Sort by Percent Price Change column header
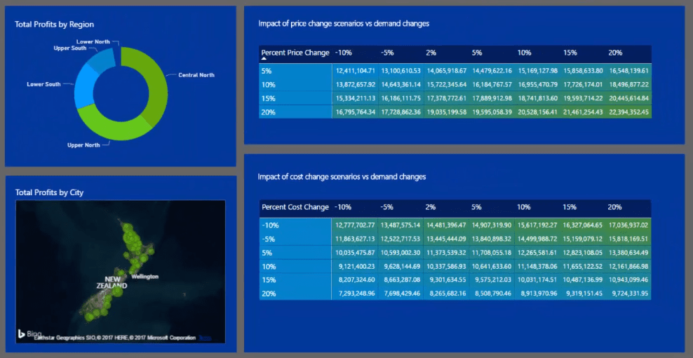Screen dimensions: 693x358 pyautogui.click(x=295, y=53)
